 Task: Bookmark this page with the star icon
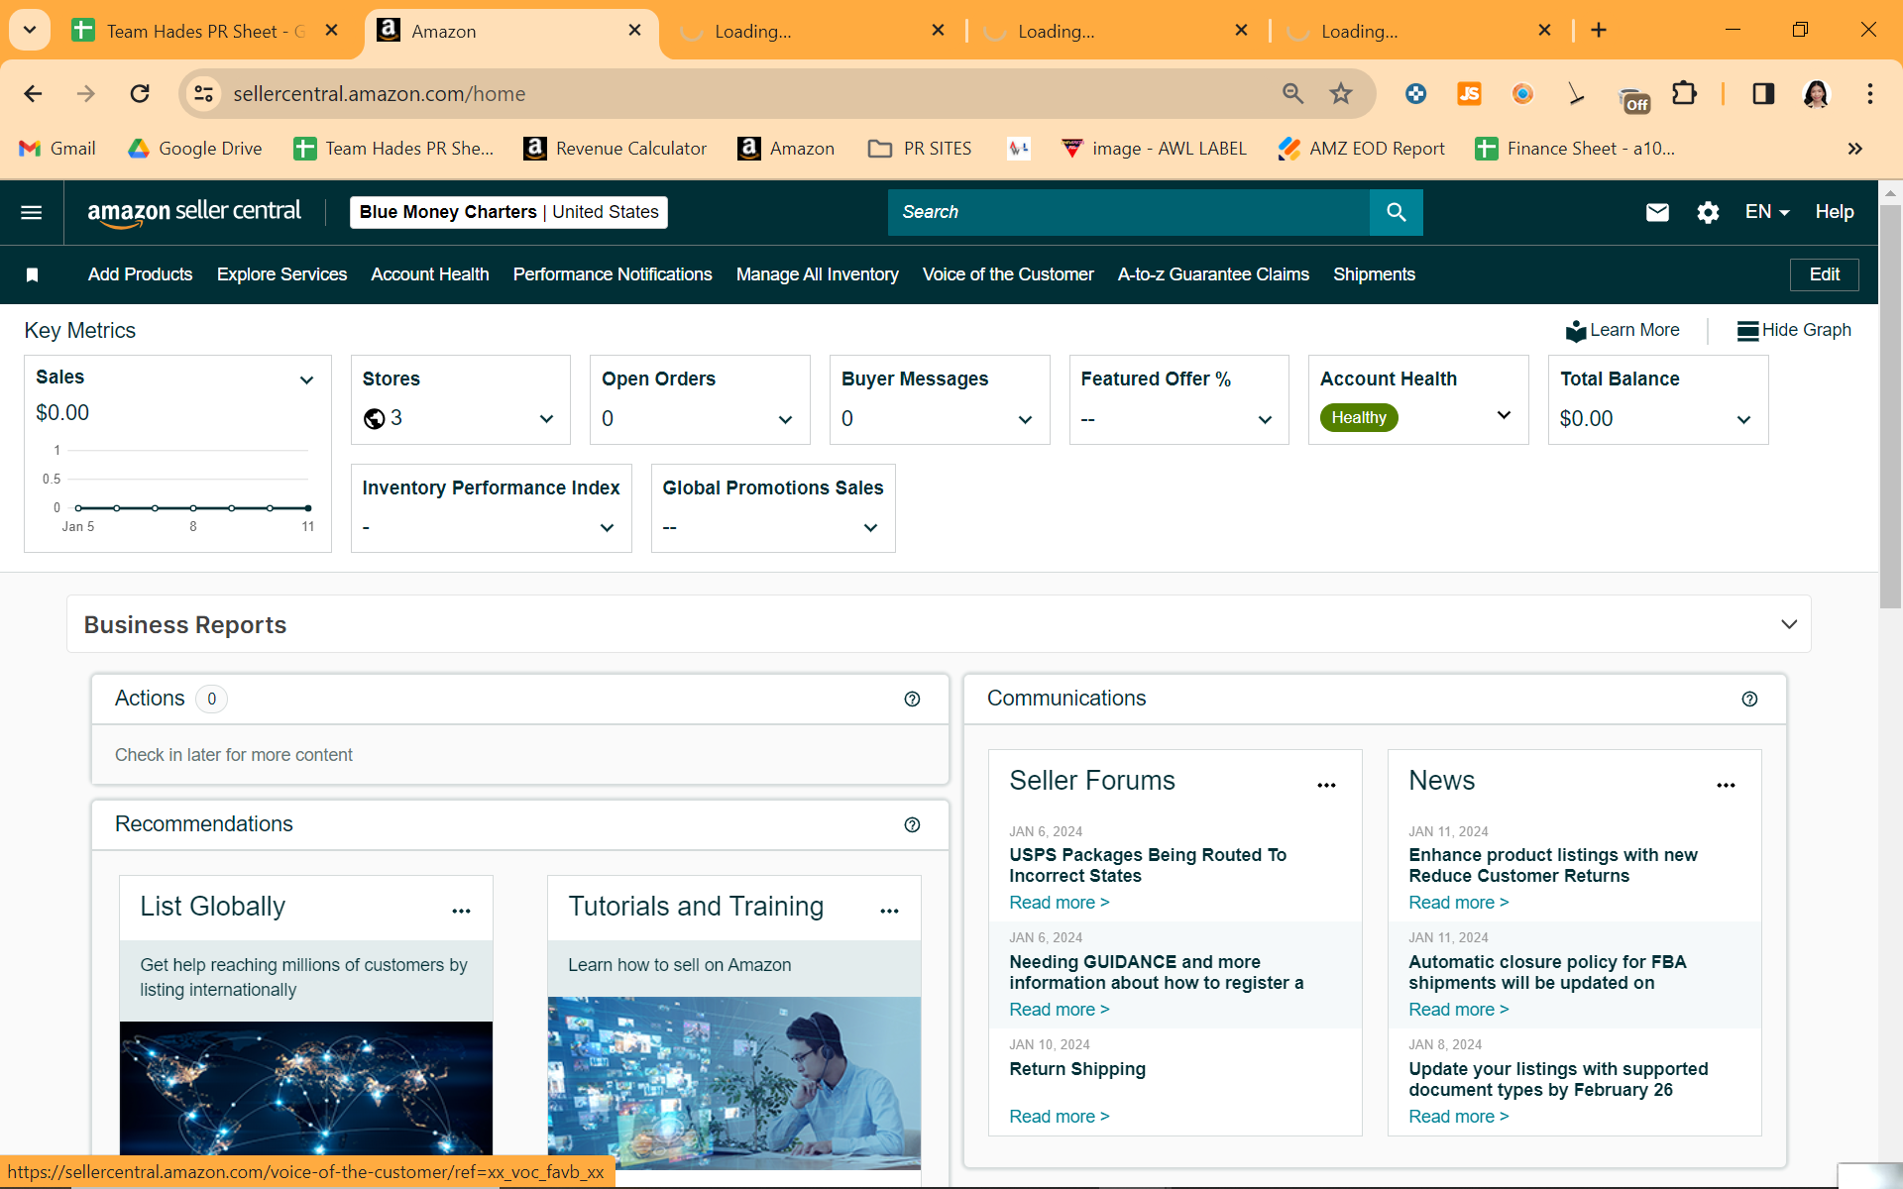(1341, 94)
